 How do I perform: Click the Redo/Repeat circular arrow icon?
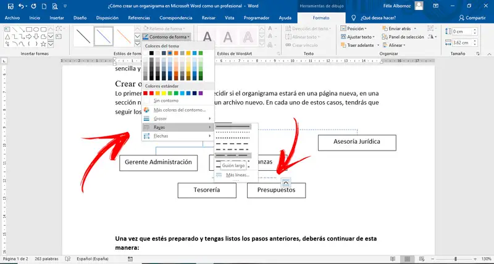point(34,6)
